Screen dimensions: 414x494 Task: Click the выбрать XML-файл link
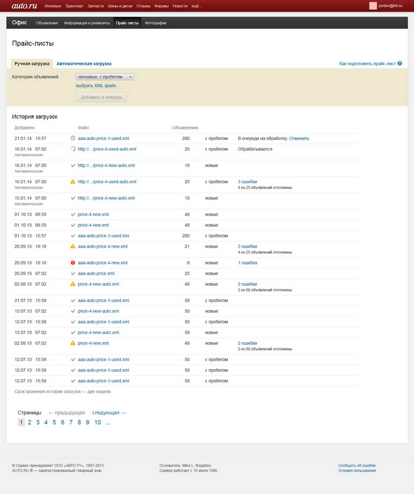pyautogui.click(x=98, y=86)
